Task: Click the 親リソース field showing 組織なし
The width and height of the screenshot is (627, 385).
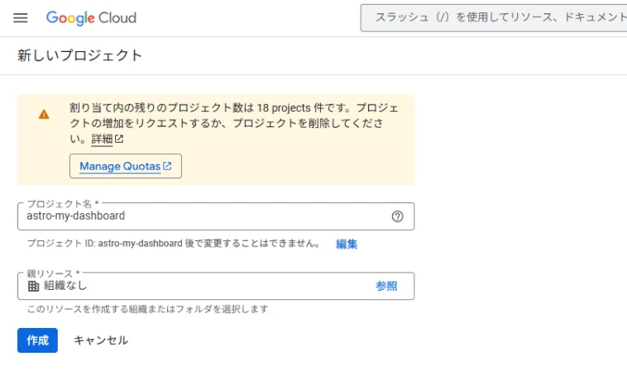Action: click(x=199, y=286)
